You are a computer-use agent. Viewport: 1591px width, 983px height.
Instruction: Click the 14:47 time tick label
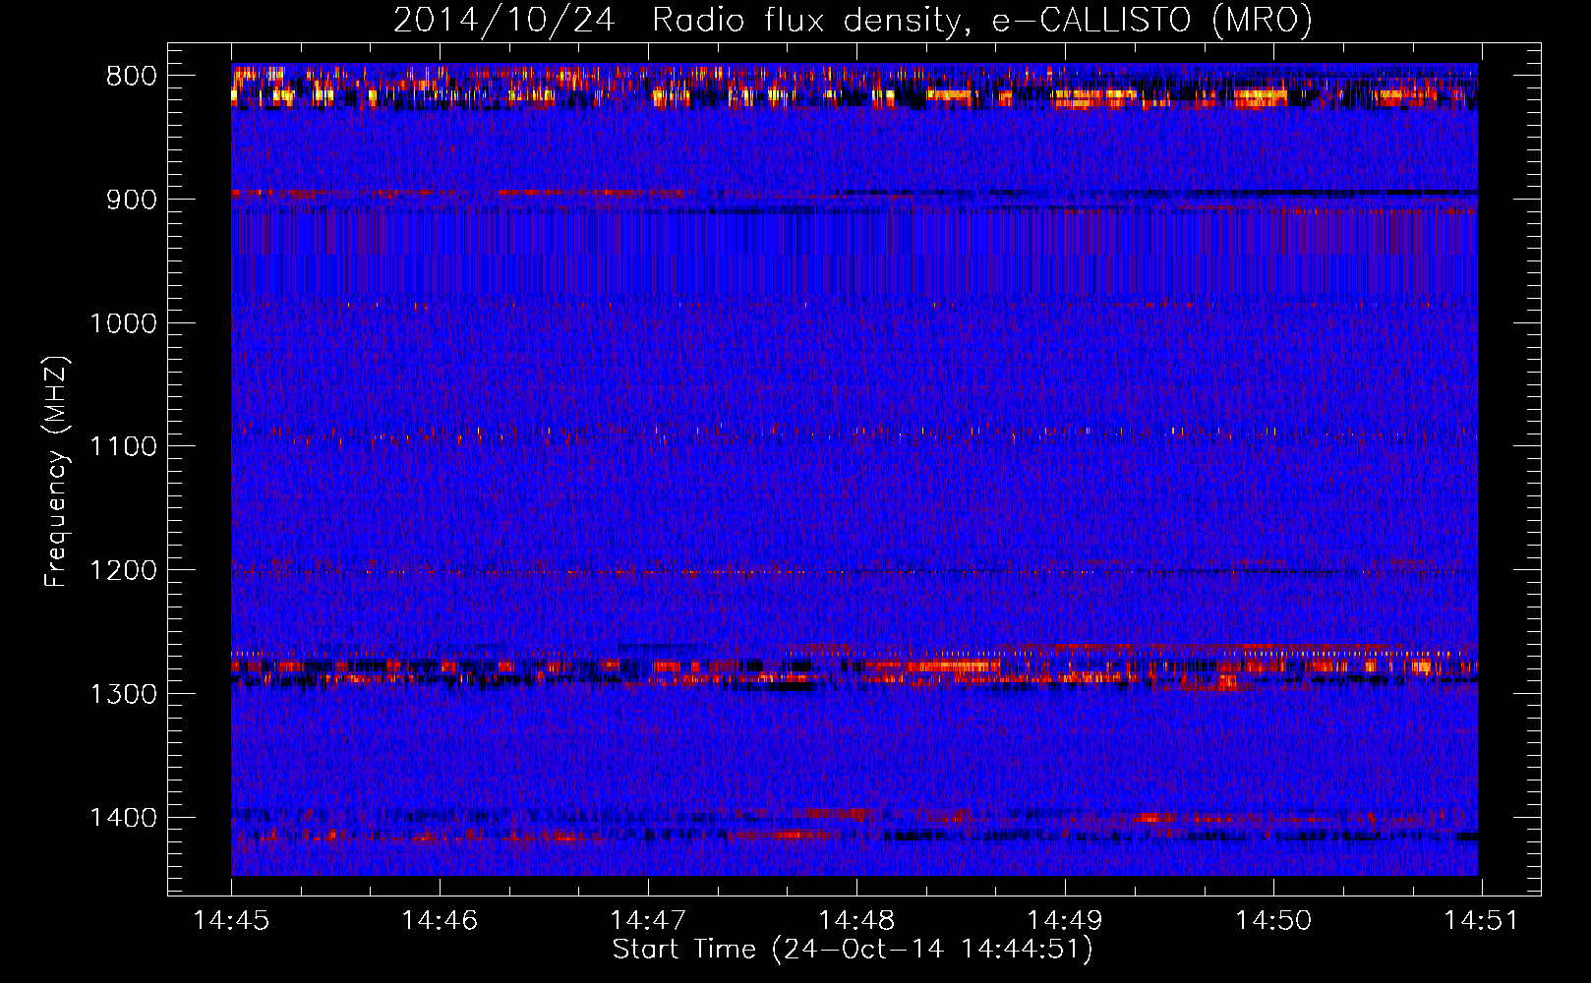(648, 920)
